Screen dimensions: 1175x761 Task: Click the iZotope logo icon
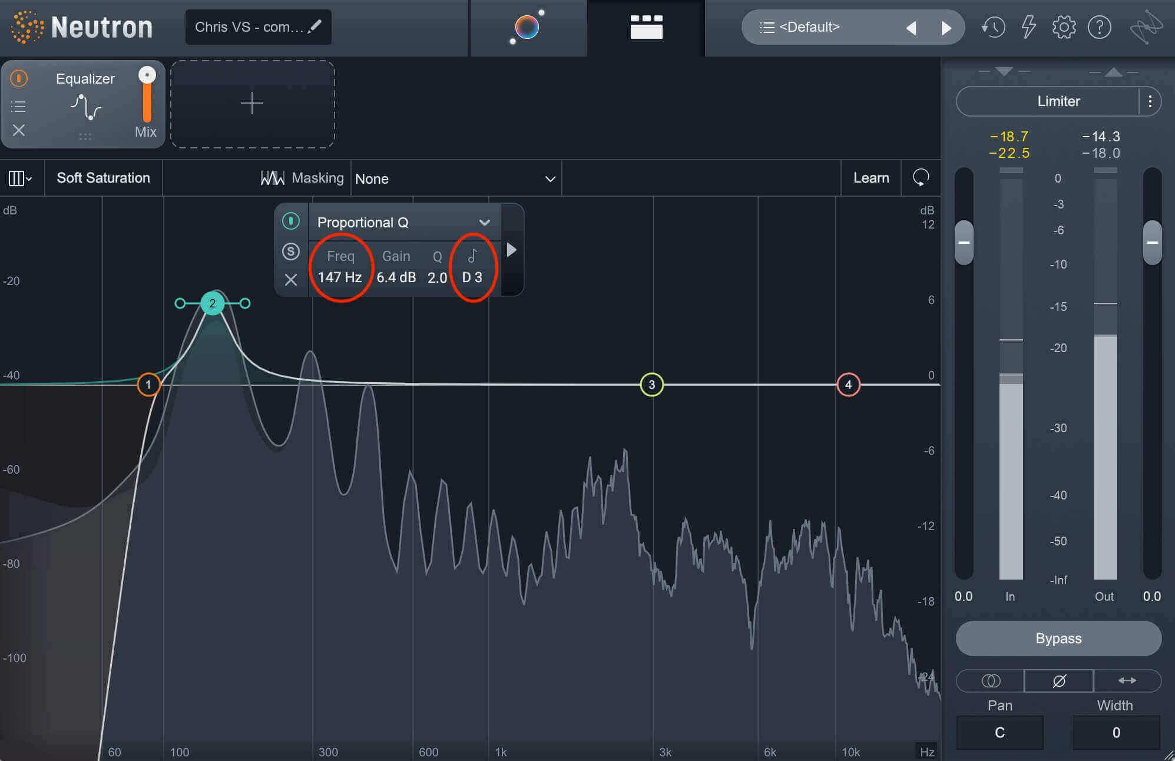1146,27
